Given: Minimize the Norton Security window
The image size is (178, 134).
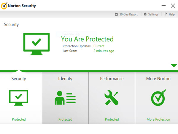Looking at the screenshot, I should [x=163, y=6].
